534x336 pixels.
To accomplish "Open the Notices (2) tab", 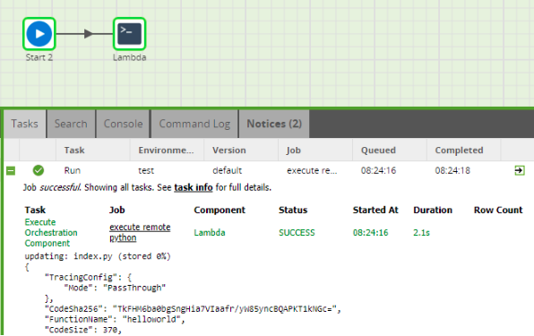I will (x=274, y=124).
